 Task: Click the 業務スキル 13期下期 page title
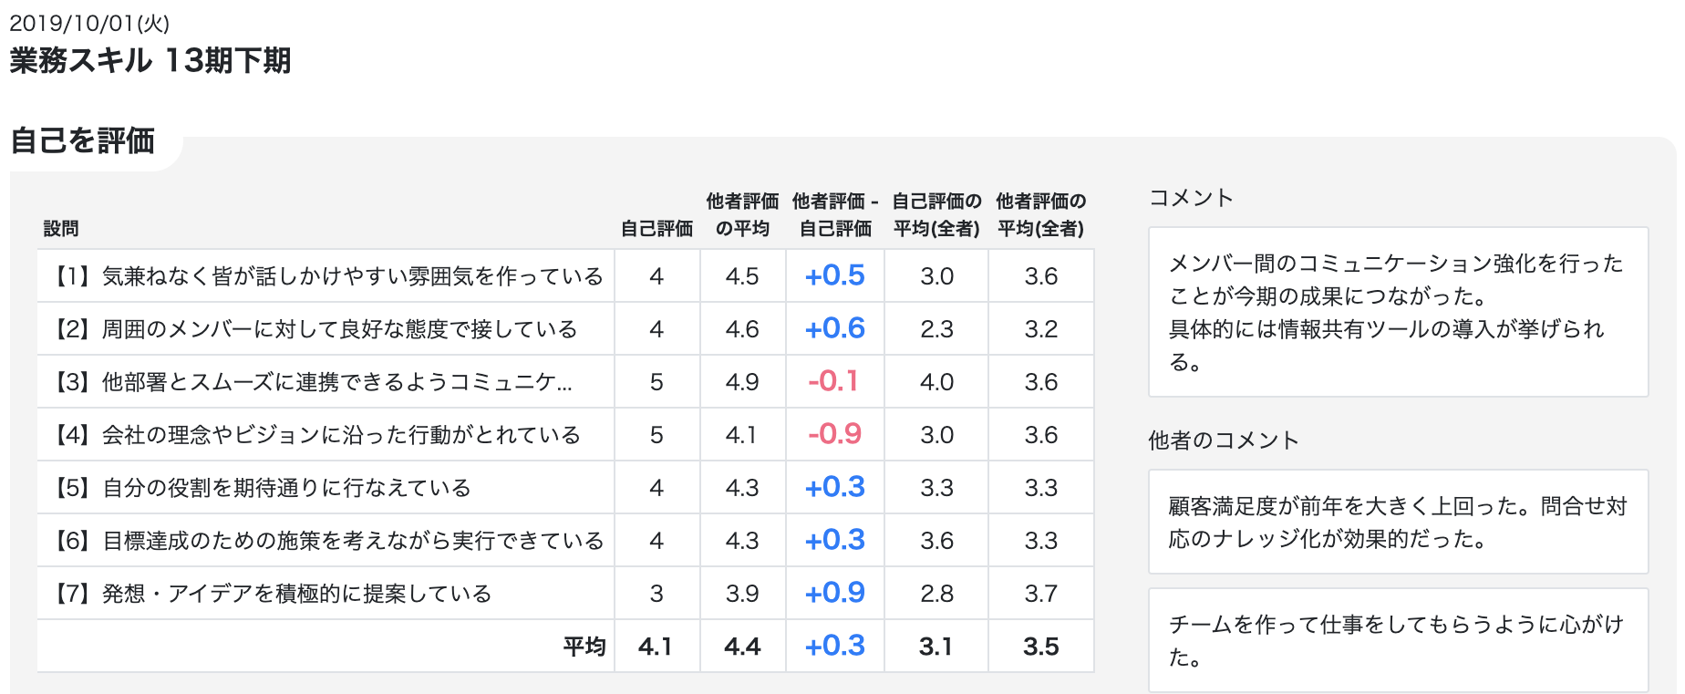click(150, 60)
